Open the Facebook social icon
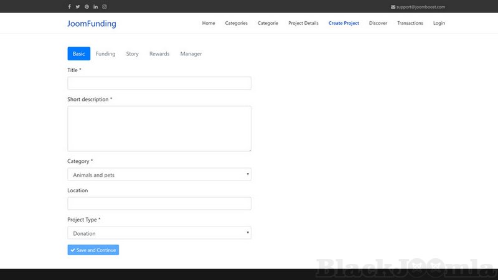The width and height of the screenshot is (498, 280). point(69,7)
